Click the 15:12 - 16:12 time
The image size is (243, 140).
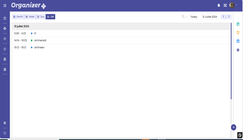pos(20,47)
